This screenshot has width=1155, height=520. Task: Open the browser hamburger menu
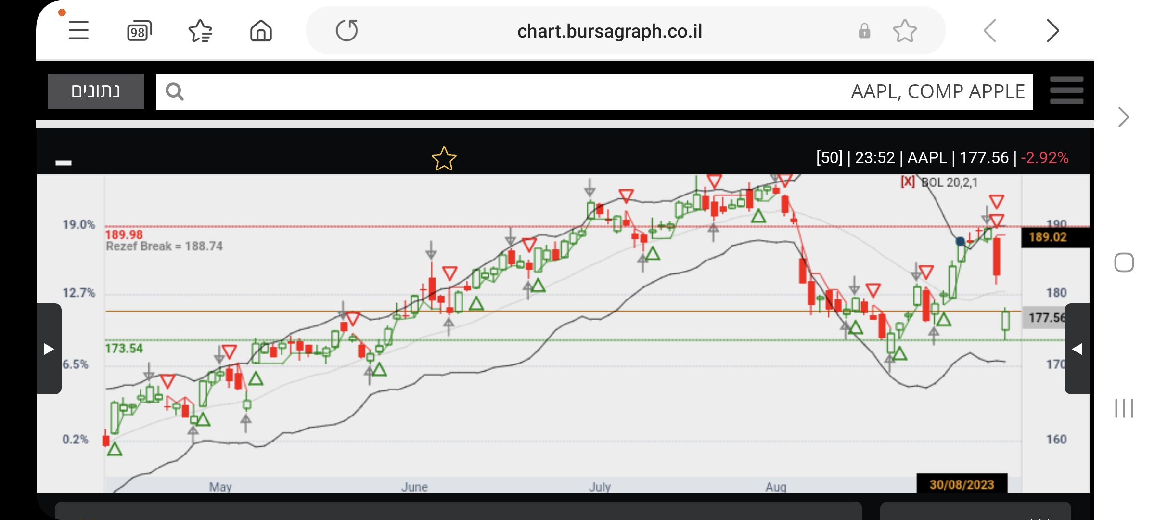pyautogui.click(x=78, y=31)
